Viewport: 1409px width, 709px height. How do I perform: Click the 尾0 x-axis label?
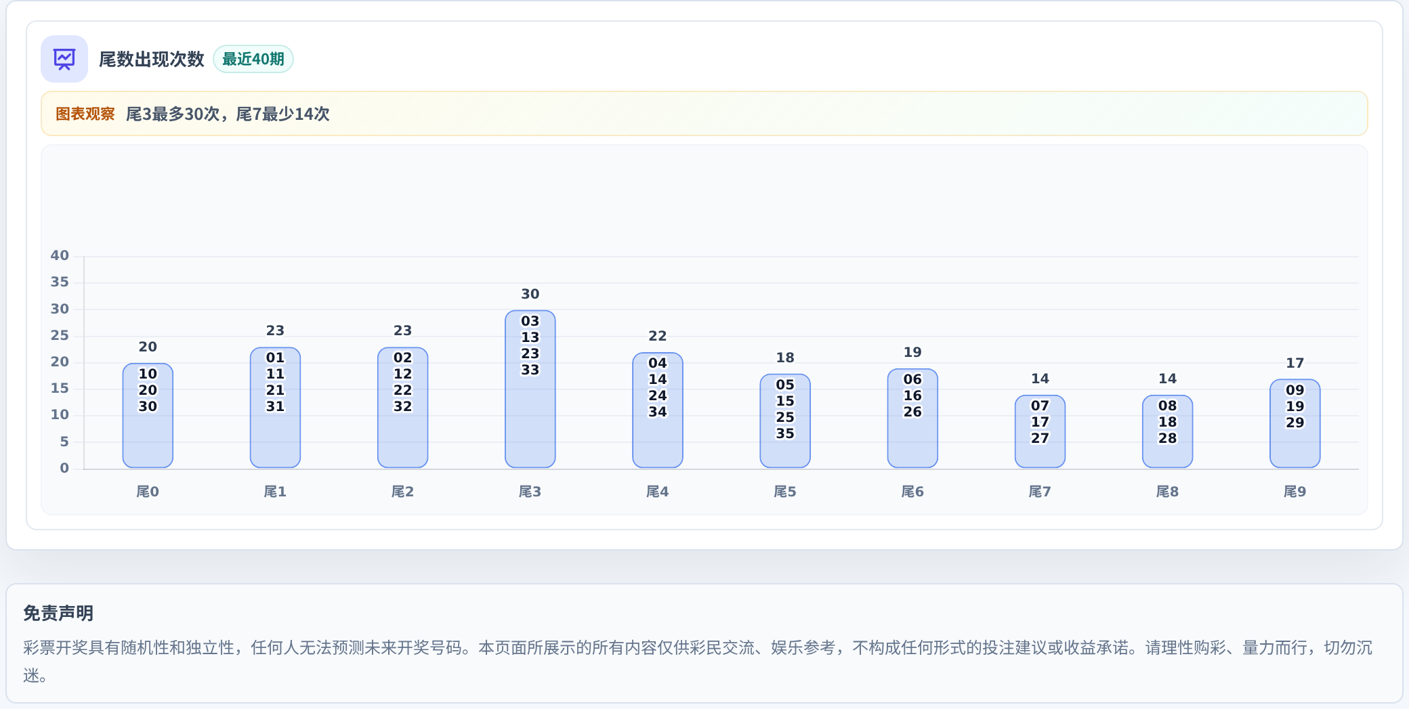(148, 492)
